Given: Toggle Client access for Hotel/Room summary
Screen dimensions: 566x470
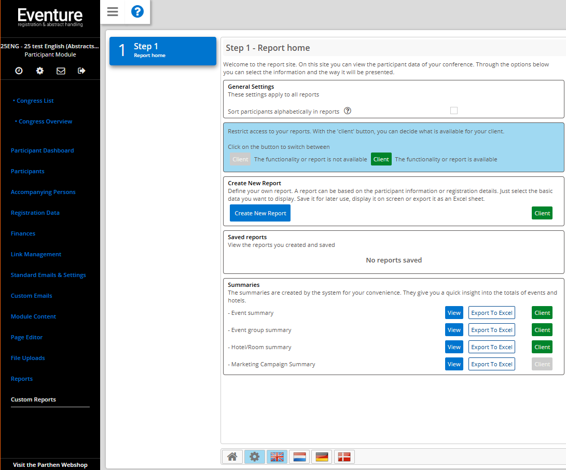Looking at the screenshot, I should click(542, 347).
